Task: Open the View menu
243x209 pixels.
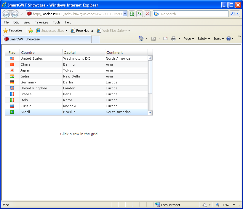Action: click(27, 22)
